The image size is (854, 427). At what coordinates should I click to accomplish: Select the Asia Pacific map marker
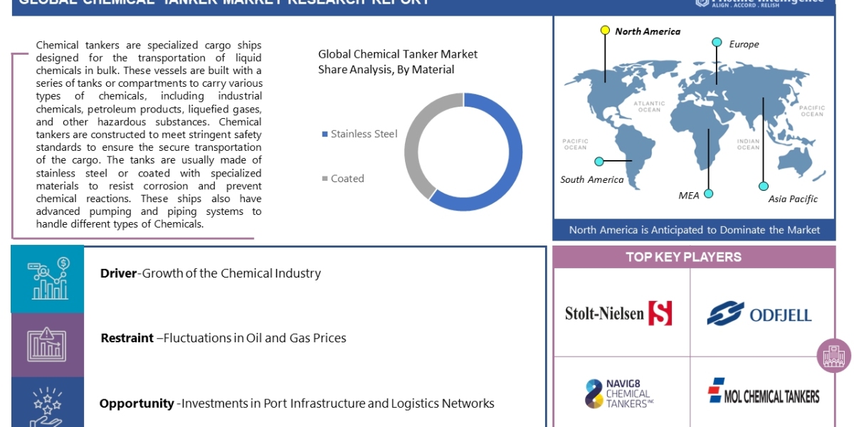click(763, 186)
